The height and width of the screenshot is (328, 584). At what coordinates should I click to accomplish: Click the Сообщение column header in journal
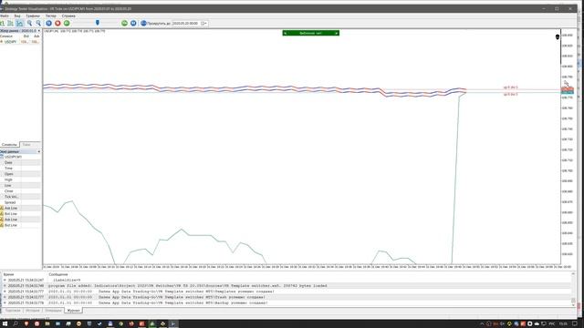58,274
